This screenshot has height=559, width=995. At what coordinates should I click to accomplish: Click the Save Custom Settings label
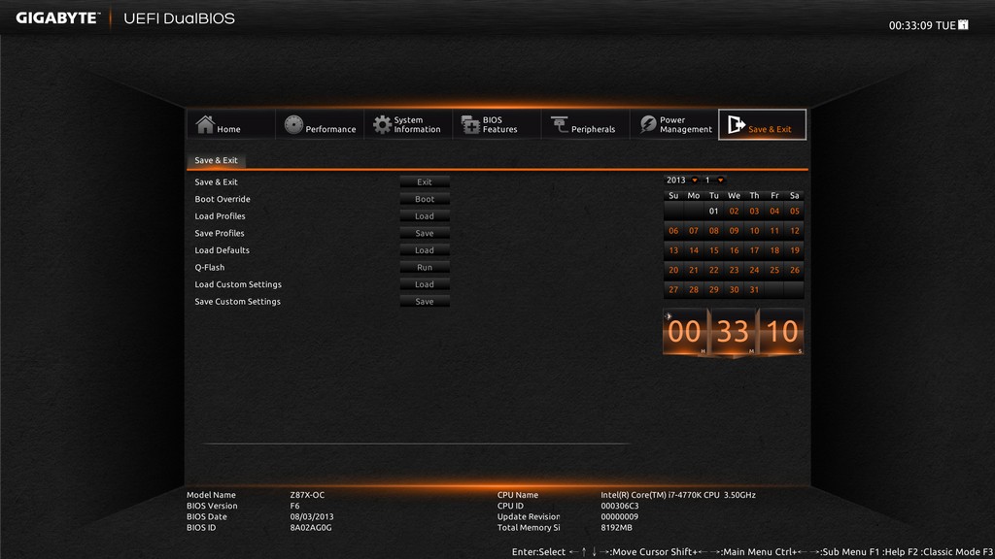click(x=237, y=302)
